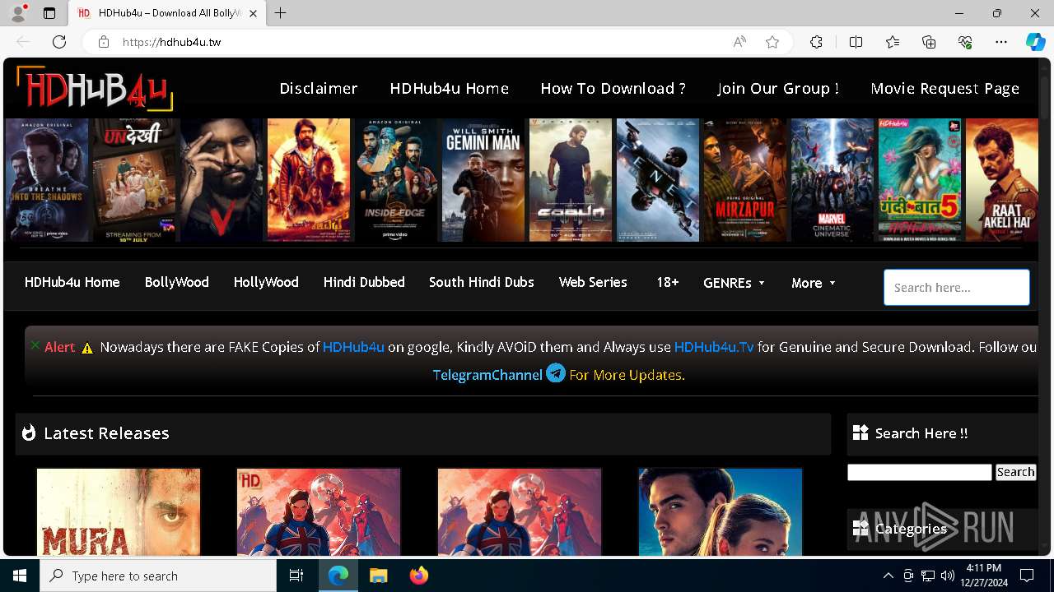
Task: Click Tenet poster thumbnail
Action: tap(658, 180)
